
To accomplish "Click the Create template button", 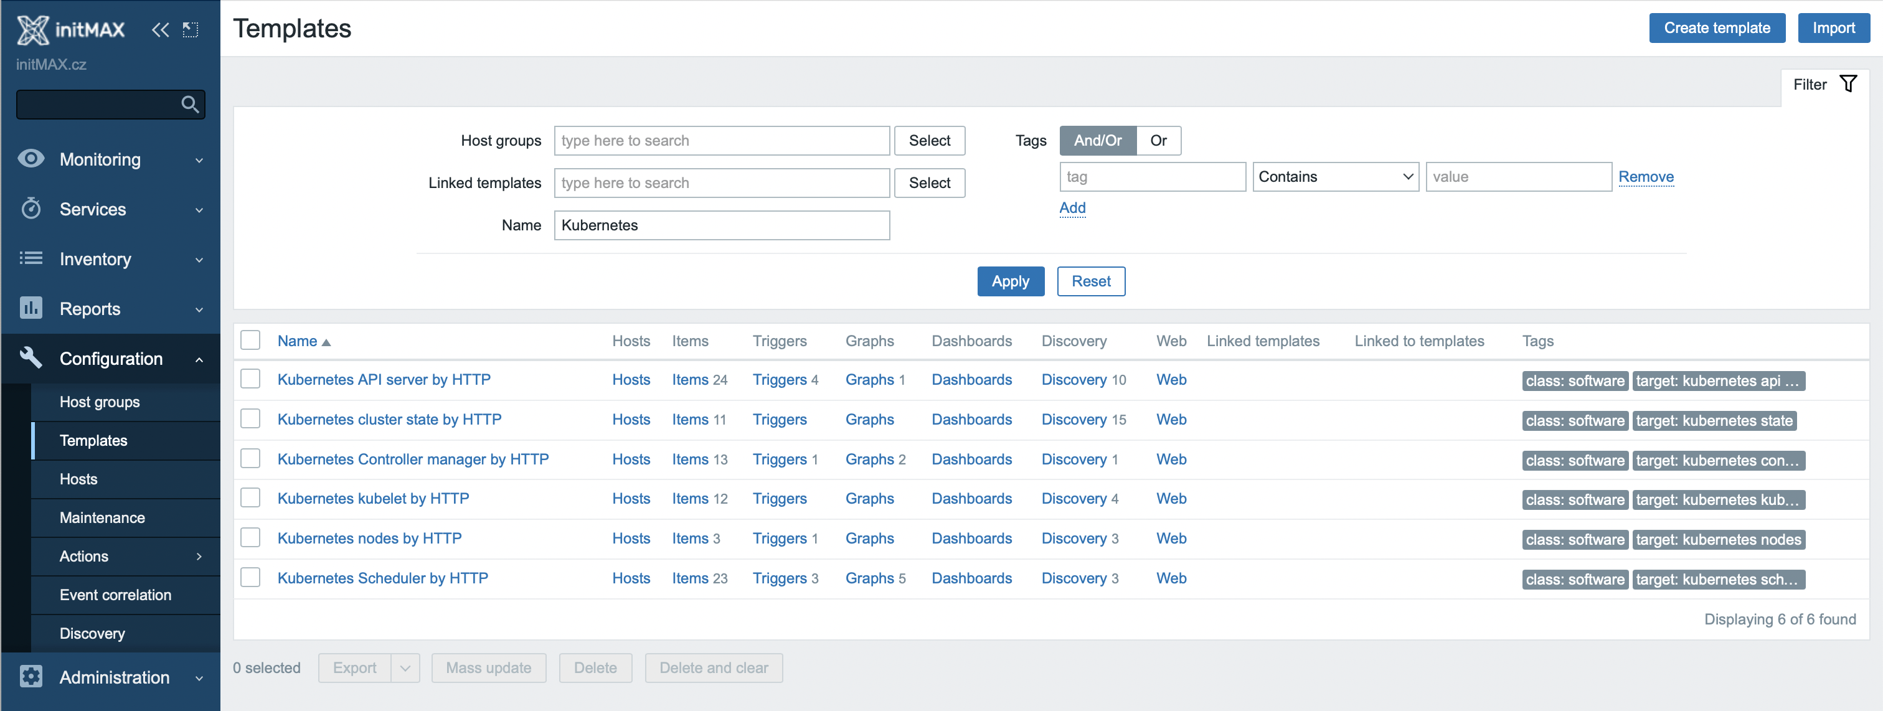I will (1717, 28).
